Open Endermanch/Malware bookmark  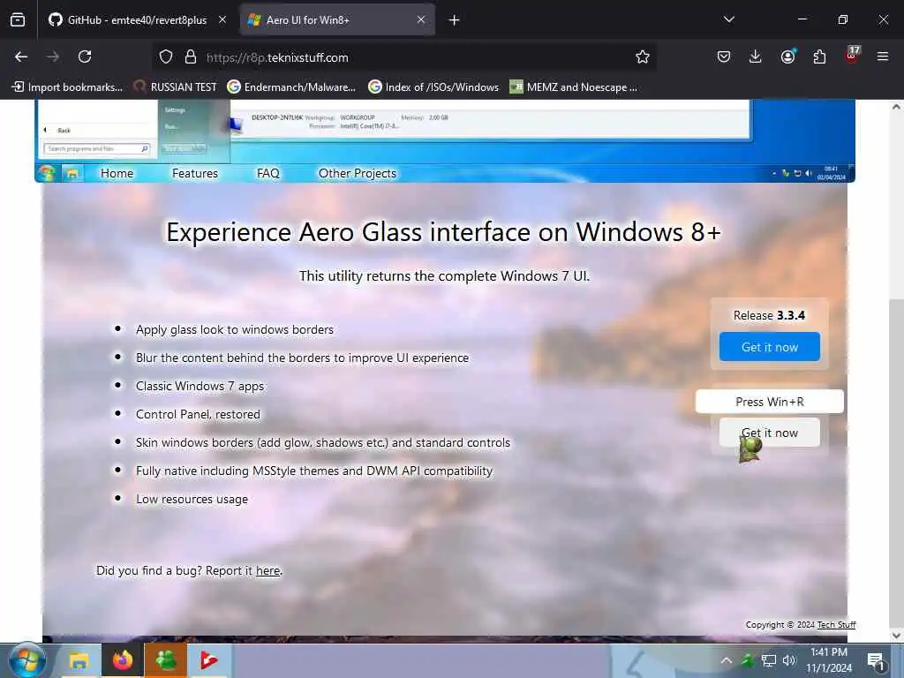[x=291, y=87]
